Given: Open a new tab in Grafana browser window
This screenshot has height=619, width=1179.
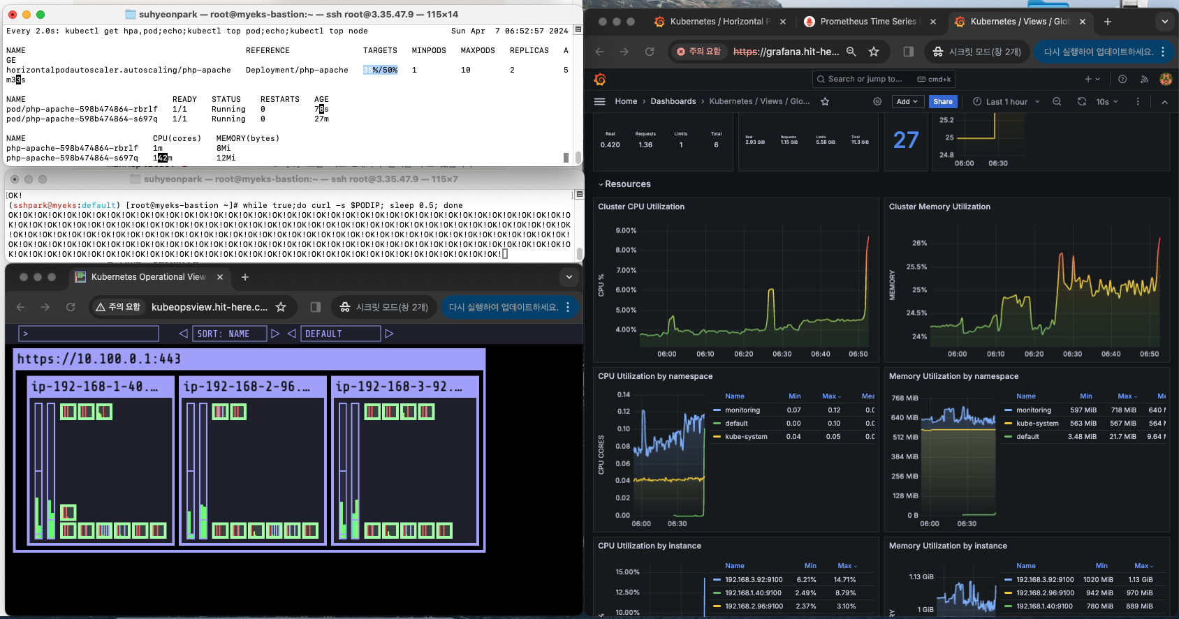Looking at the screenshot, I should point(1108,22).
